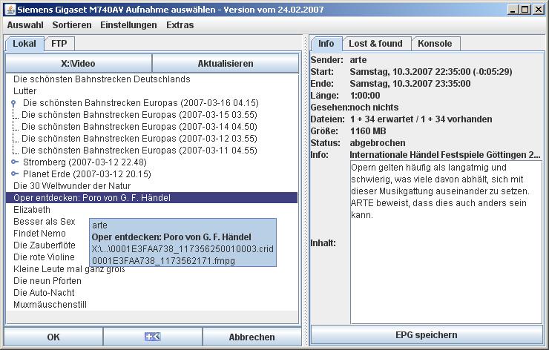Select the Info tab

click(326, 44)
